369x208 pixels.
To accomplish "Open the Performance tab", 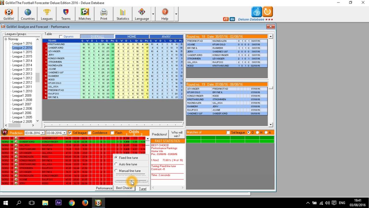I will (104, 188).
